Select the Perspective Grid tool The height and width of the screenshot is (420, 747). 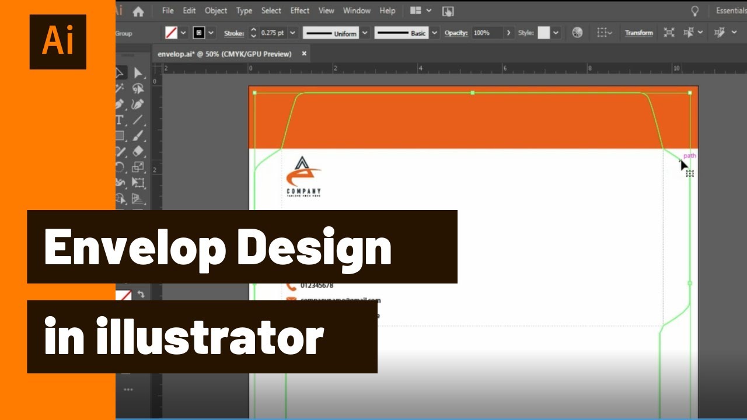(x=138, y=199)
